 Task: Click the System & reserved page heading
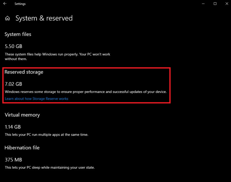click(x=44, y=18)
